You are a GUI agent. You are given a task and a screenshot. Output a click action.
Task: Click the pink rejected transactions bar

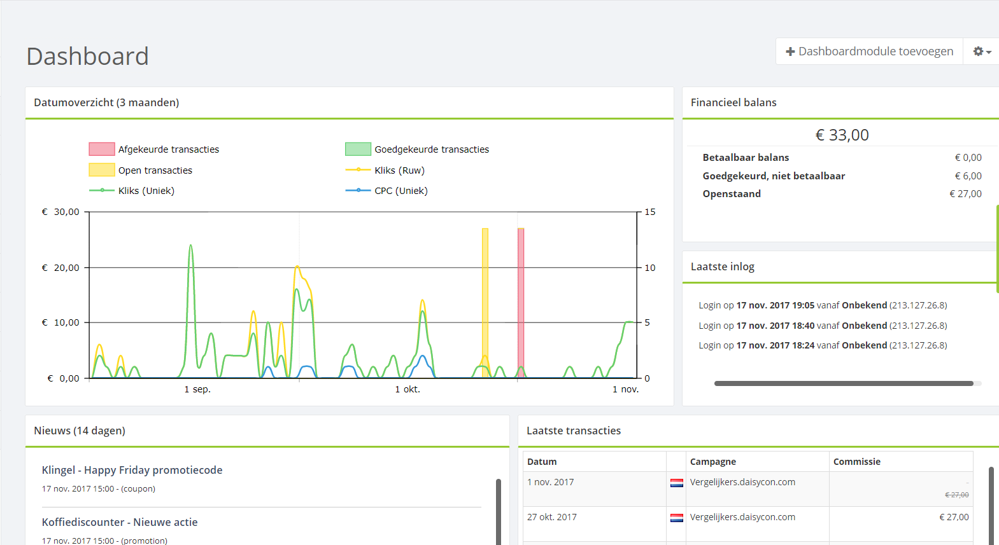point(521,303)
